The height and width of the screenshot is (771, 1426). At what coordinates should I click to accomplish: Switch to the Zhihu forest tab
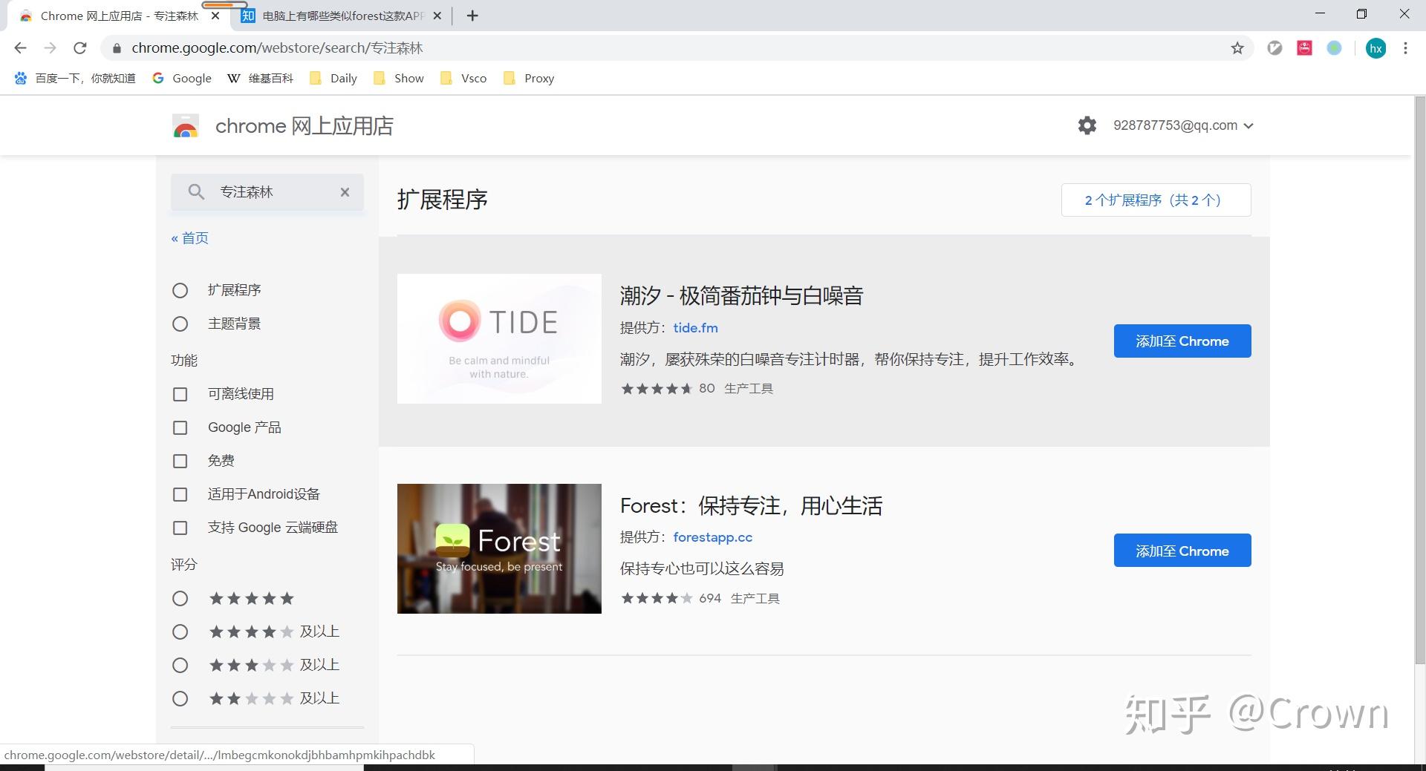[342, 16]
